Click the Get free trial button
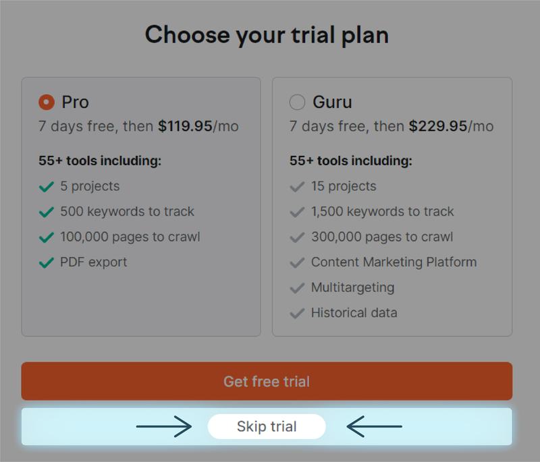This screenshot has height=462, width=540. click(x=267, y=381)
